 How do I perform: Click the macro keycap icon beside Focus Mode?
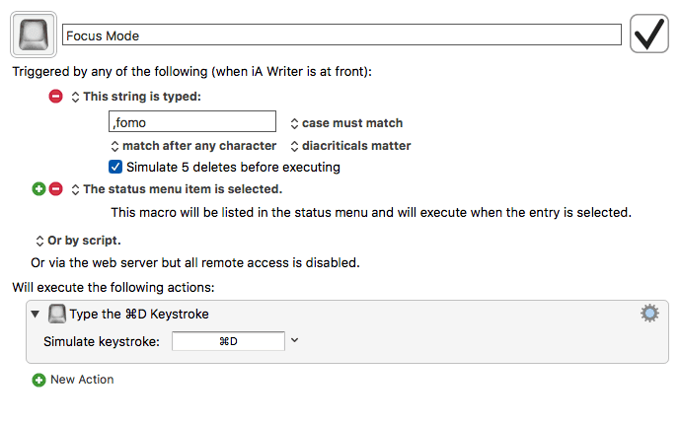pos(34,35)
